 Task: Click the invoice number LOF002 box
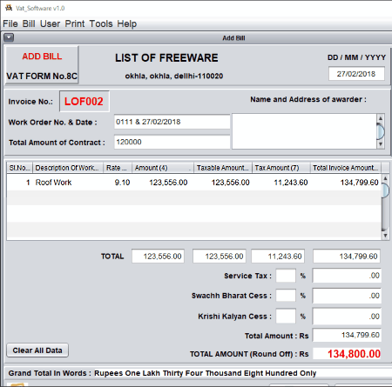click(x=84, y=101)
